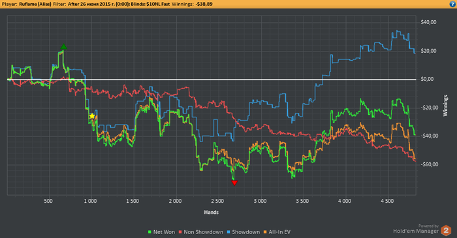Click the blue Showdown color swatch
The width and height of the screenshot is (457, 238).
228,232
